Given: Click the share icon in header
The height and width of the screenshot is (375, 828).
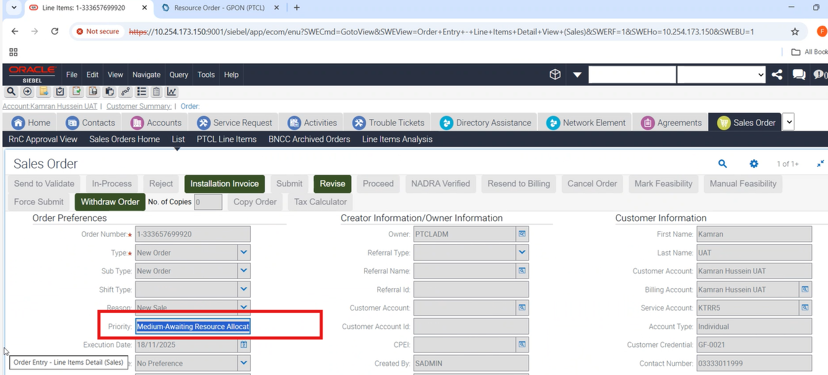Looking at the screenshot, I should click(x=777, y=74).
